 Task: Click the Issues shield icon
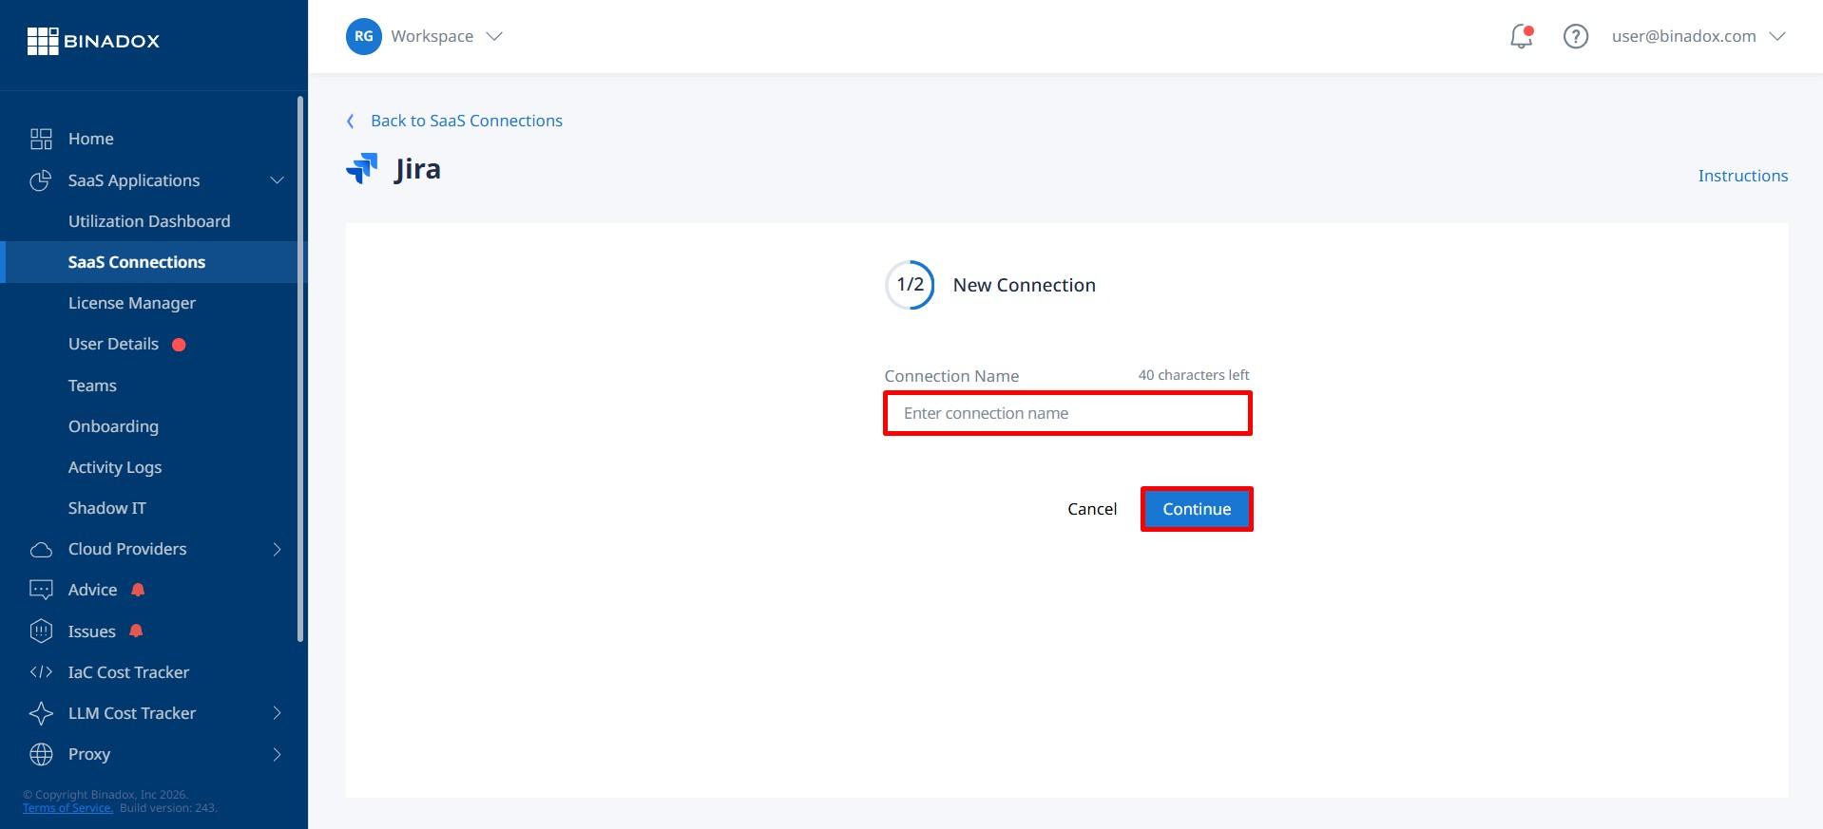(41, 631)
